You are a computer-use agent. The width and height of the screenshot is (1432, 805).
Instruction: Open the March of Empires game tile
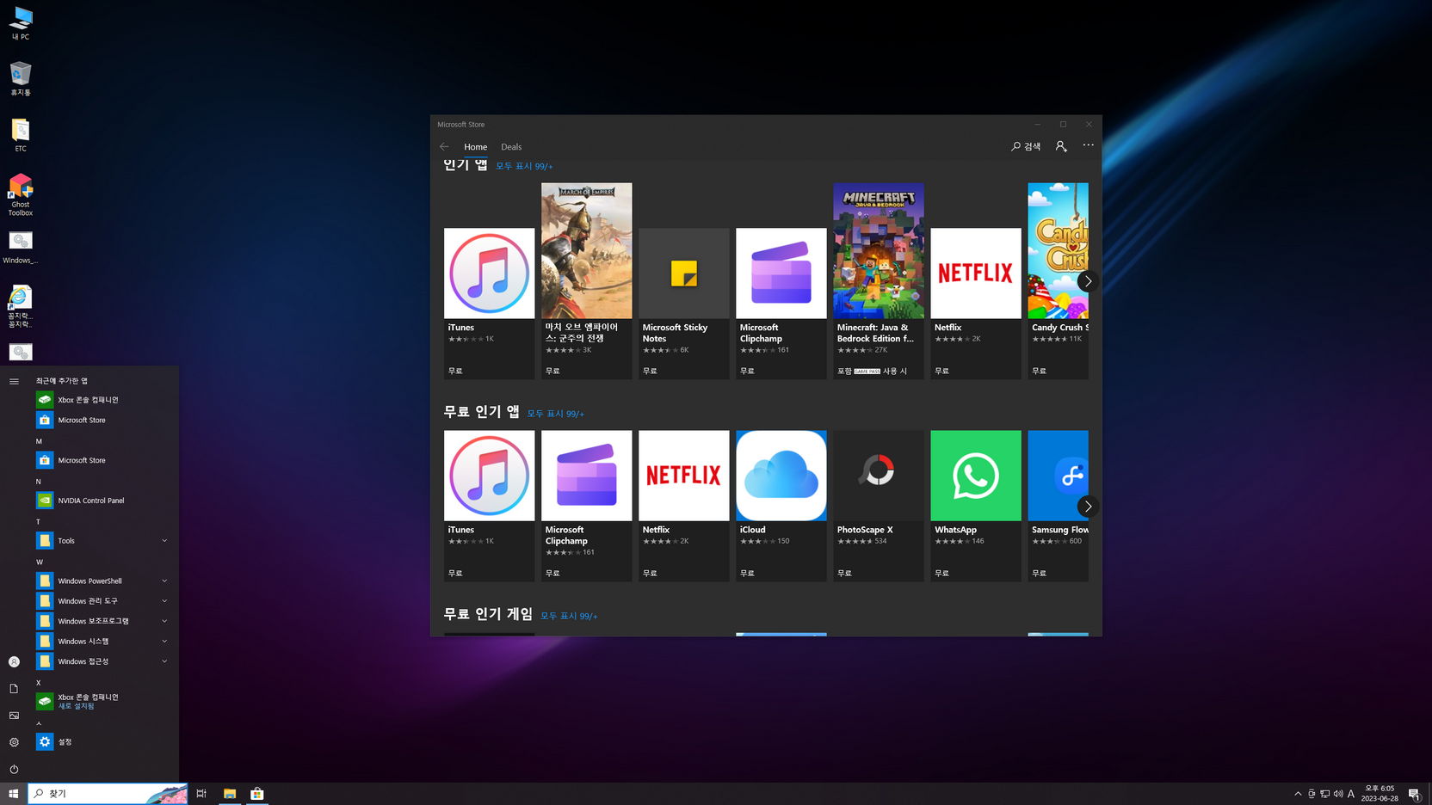[x=586, y=280]
